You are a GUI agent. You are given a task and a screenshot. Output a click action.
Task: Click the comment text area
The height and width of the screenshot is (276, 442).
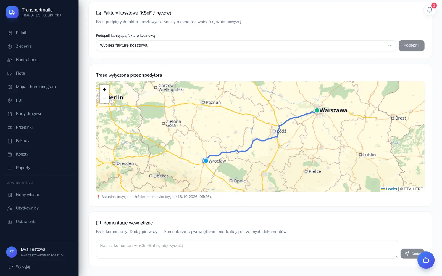coord(247,249)
